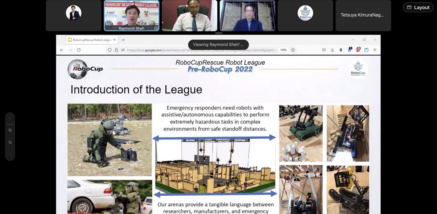This screenshot has height=214, width=437.
Task: Click the 'Emergency responders need robots' paragraph
Action: pyautogui.click(x=215, y=118)
